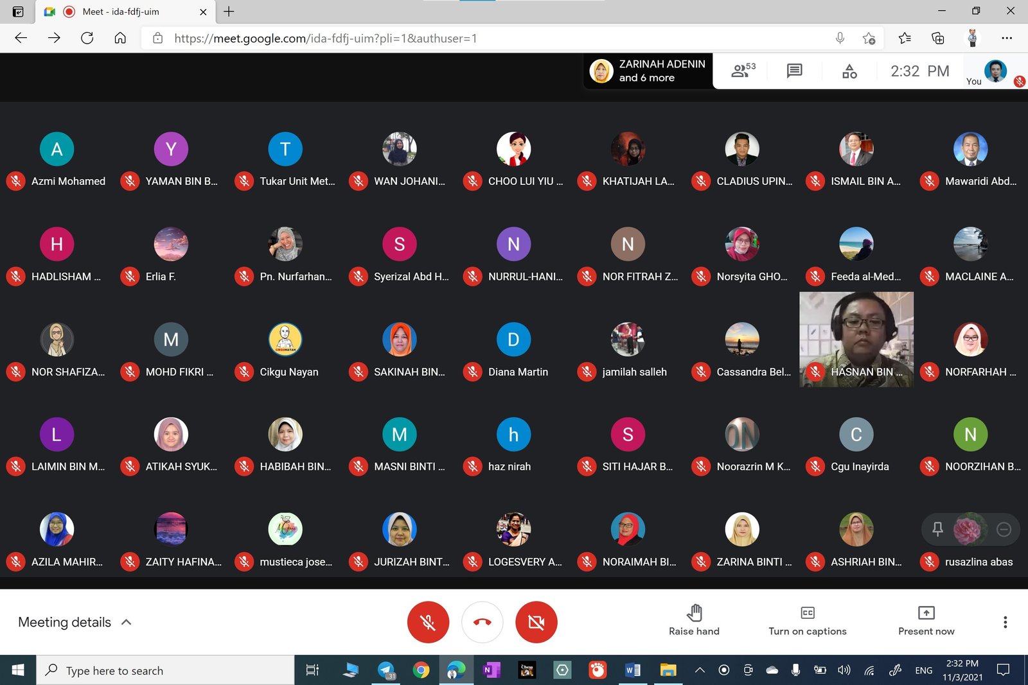Click the taskbar search box
Viewport: 1028px width, 685px height.
click(x=165, y=670)
